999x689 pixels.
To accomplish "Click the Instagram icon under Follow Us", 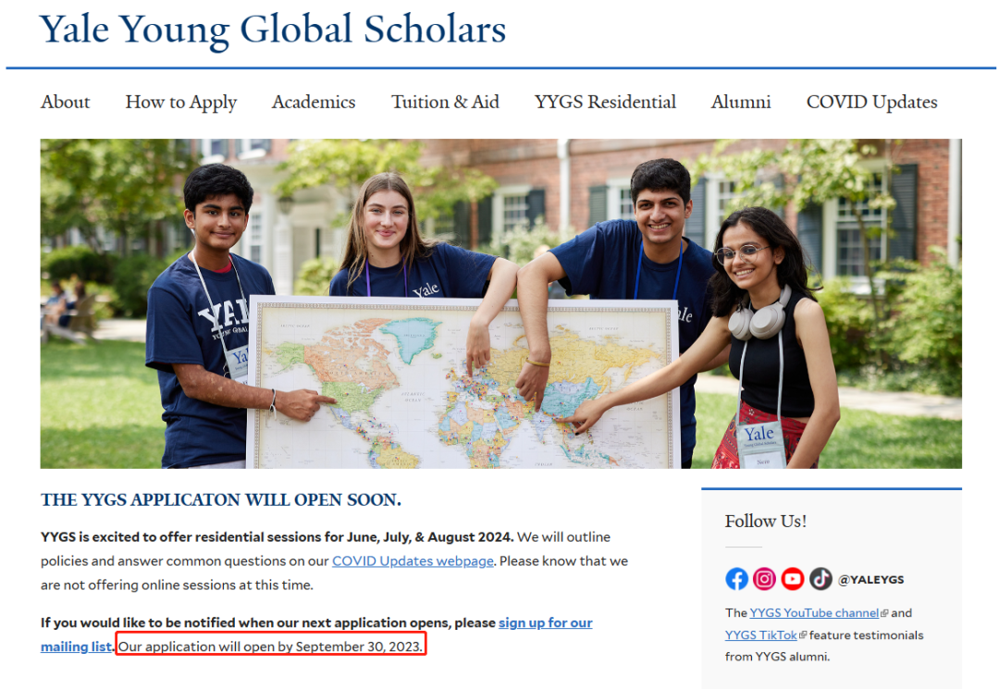I will pos(764,579).
